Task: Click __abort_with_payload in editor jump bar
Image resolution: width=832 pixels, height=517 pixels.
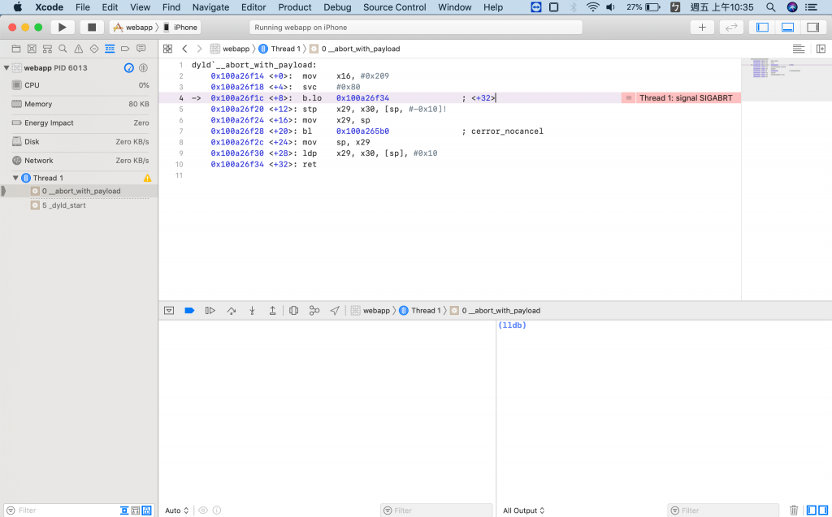Action: (x=354, y=49)
